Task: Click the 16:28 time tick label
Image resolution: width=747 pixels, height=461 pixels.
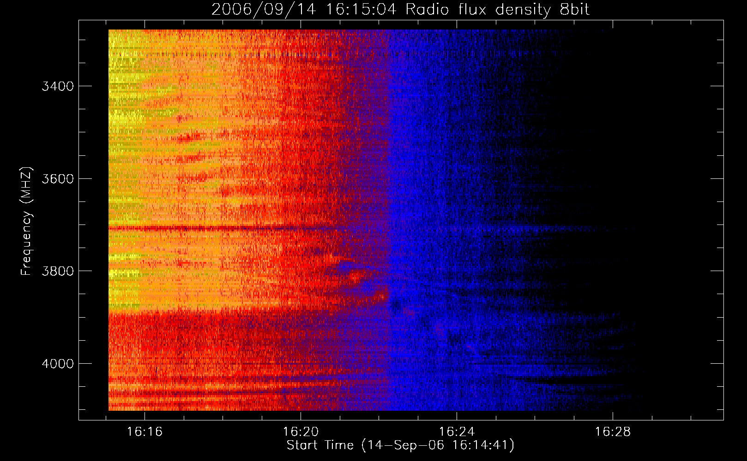Action: (613, 432)
